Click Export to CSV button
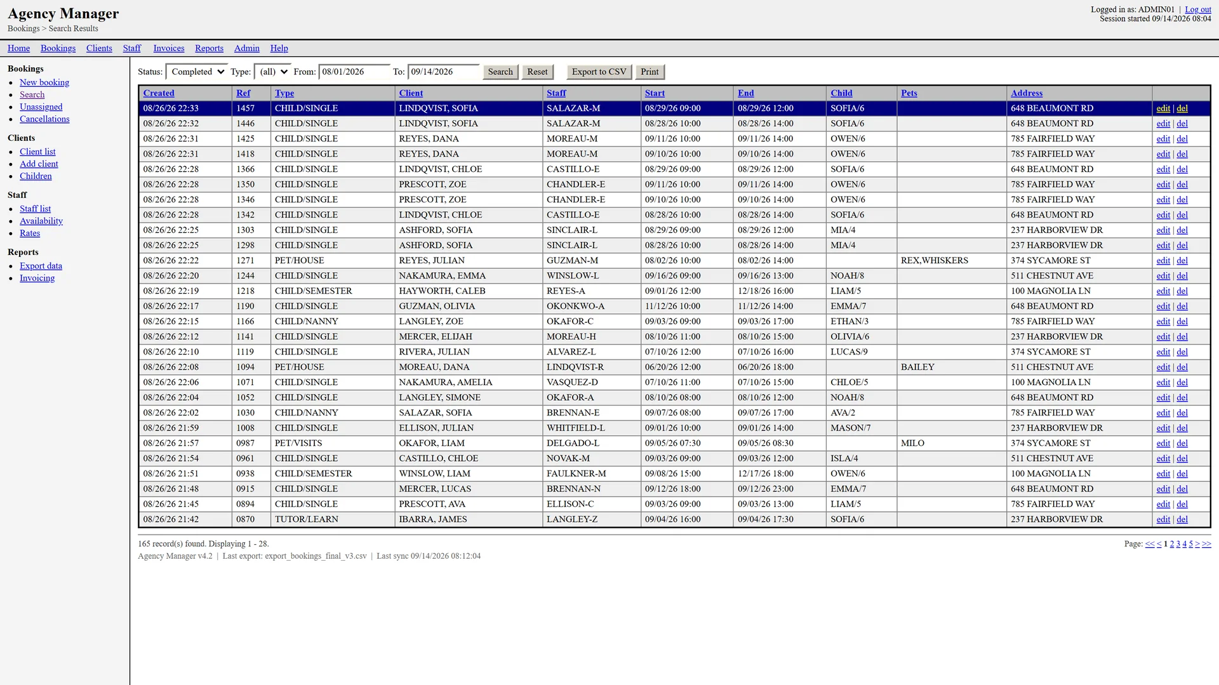 (x=599, y=72)
